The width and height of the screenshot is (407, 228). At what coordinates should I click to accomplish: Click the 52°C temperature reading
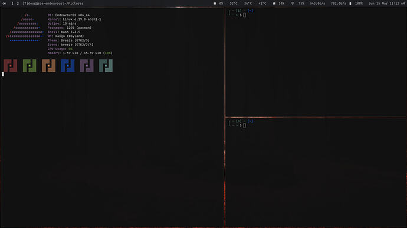(234, 4)
